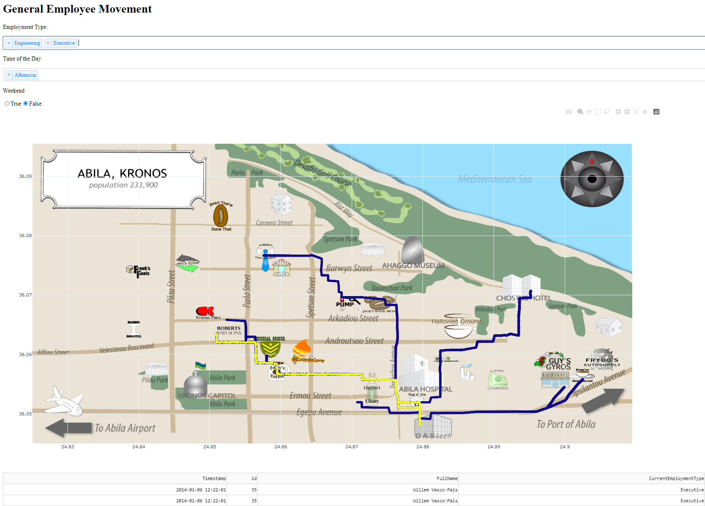Click the compass rose on the map
Viewport: 705px width, 506px height.
[x=592, y=179]
